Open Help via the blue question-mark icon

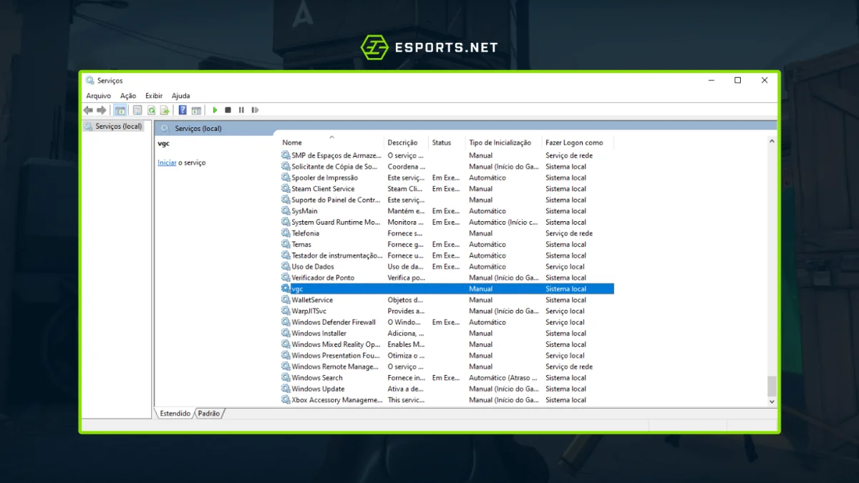pos(183,110)
